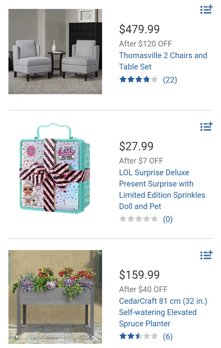This screenshot has height=348, width=221.
Task: Open LOL Surprise Deluxe Present Surprise link
Action: (162, 189)
